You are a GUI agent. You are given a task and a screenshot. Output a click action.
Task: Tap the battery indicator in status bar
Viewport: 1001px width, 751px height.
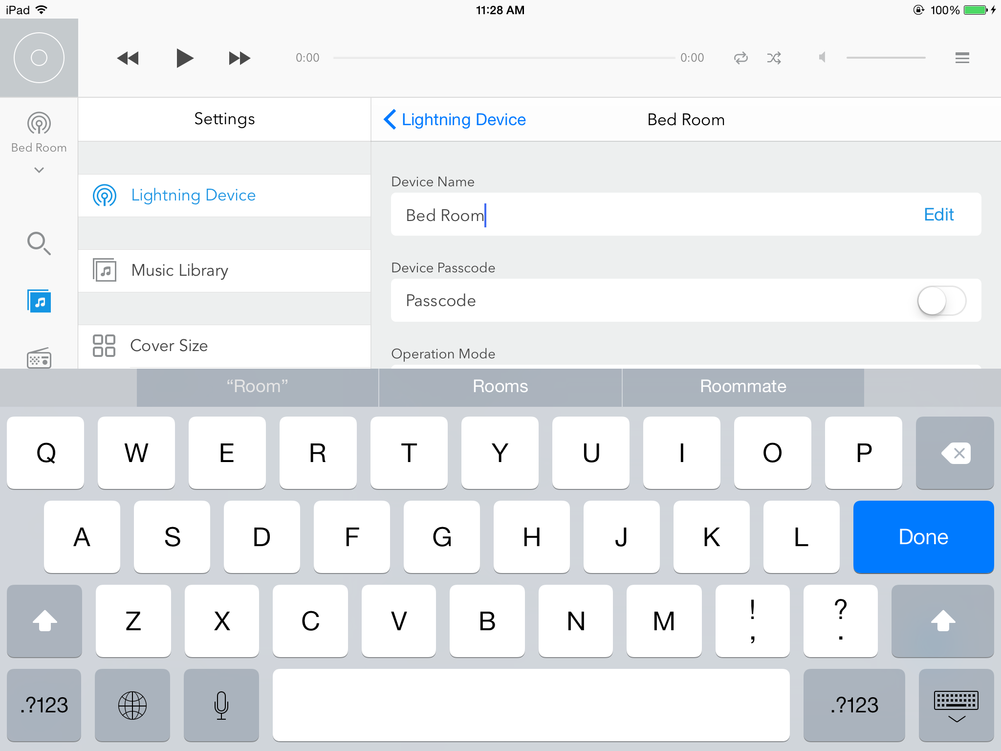click(x=976, y=10)
